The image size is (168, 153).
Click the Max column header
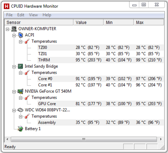[149, 22]
